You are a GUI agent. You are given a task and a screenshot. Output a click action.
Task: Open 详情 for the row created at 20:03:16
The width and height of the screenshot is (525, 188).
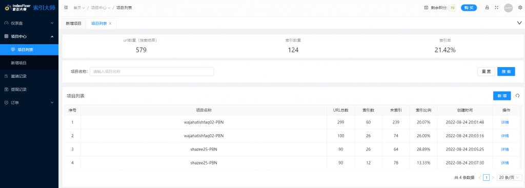(505, 136)
